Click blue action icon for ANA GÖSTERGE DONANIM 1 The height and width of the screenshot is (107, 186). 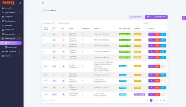tap(163, 88)
